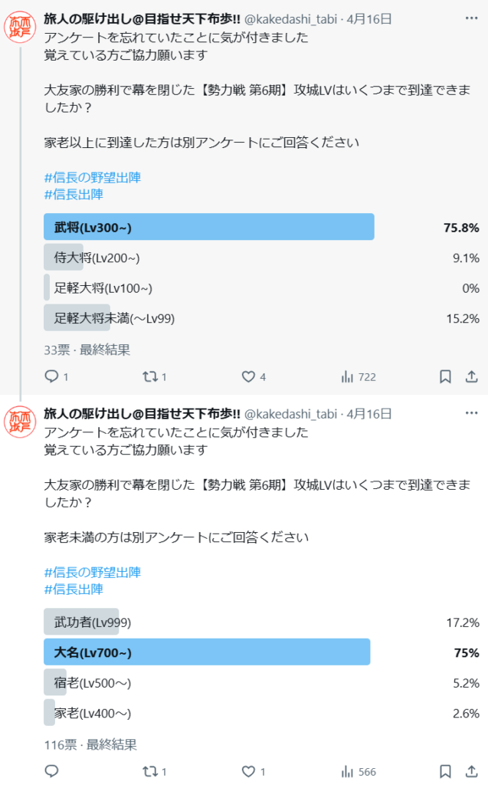Open more options on second tweet
This screenshot has height=785, width=488.
[471, 413]
